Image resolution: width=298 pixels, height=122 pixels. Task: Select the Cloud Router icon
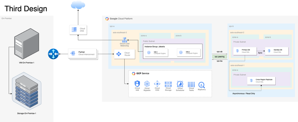click(119, 54)
